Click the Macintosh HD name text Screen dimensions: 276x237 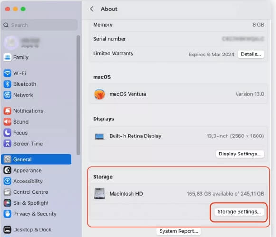[126, 194]
